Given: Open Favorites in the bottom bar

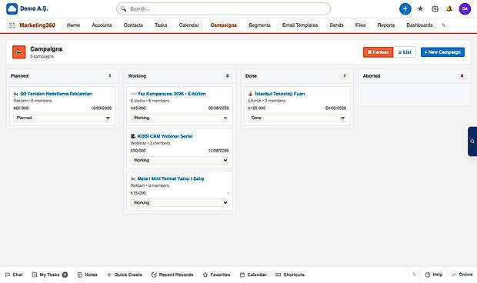Looking at the screenshot, I should tap(216, 275).
